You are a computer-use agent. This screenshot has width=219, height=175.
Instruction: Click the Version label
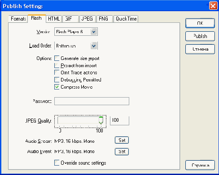[x=43, y=32]
